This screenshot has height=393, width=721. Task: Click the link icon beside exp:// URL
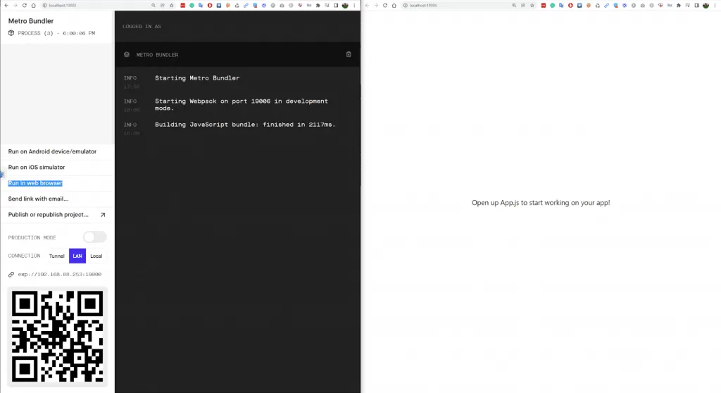11,274
